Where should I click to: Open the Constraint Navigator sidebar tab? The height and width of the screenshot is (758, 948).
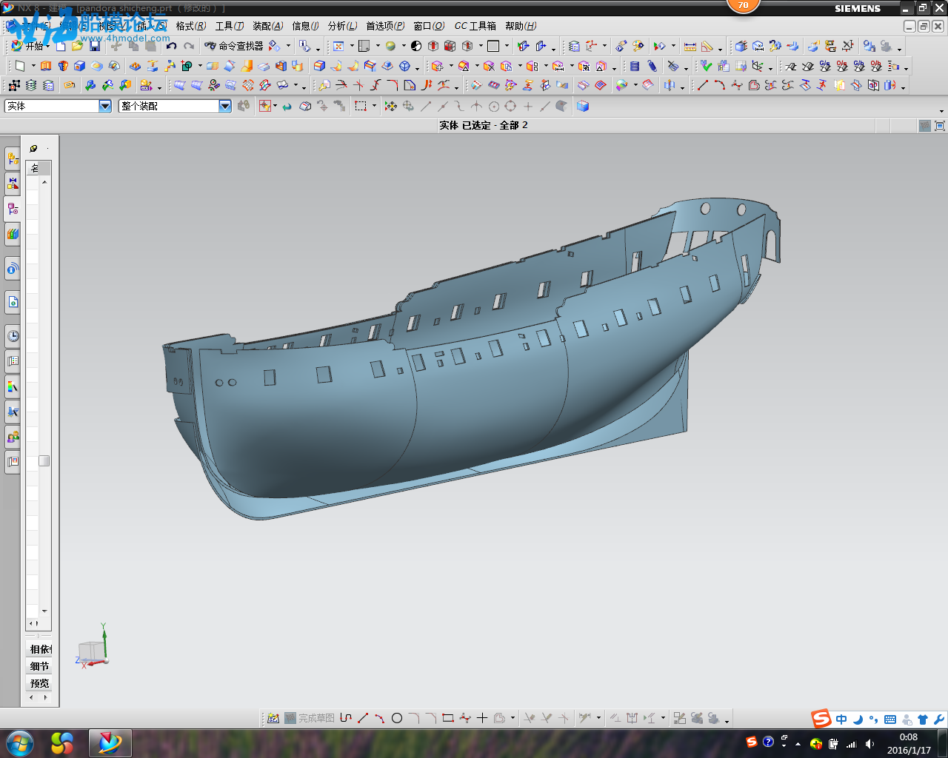tap(13, 183)
